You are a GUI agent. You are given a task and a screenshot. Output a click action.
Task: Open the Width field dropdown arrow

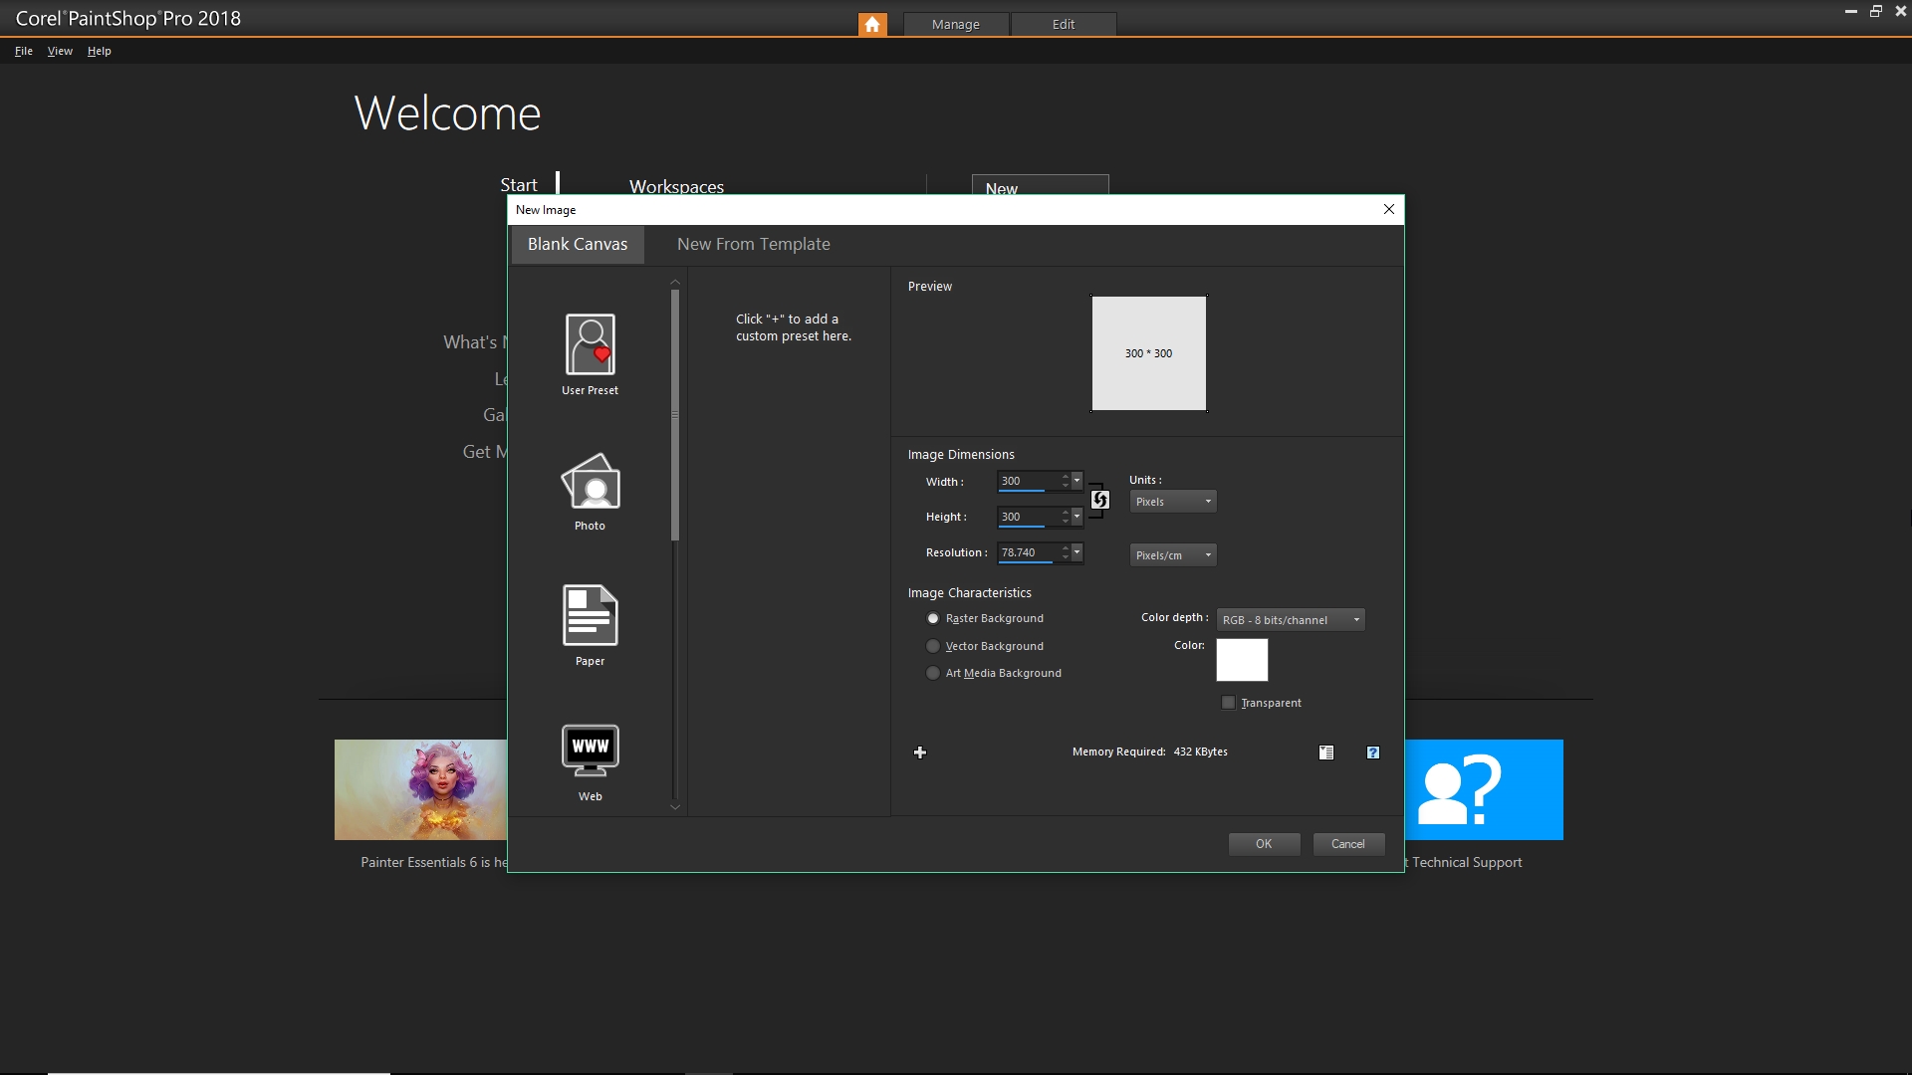point(1076,481)
